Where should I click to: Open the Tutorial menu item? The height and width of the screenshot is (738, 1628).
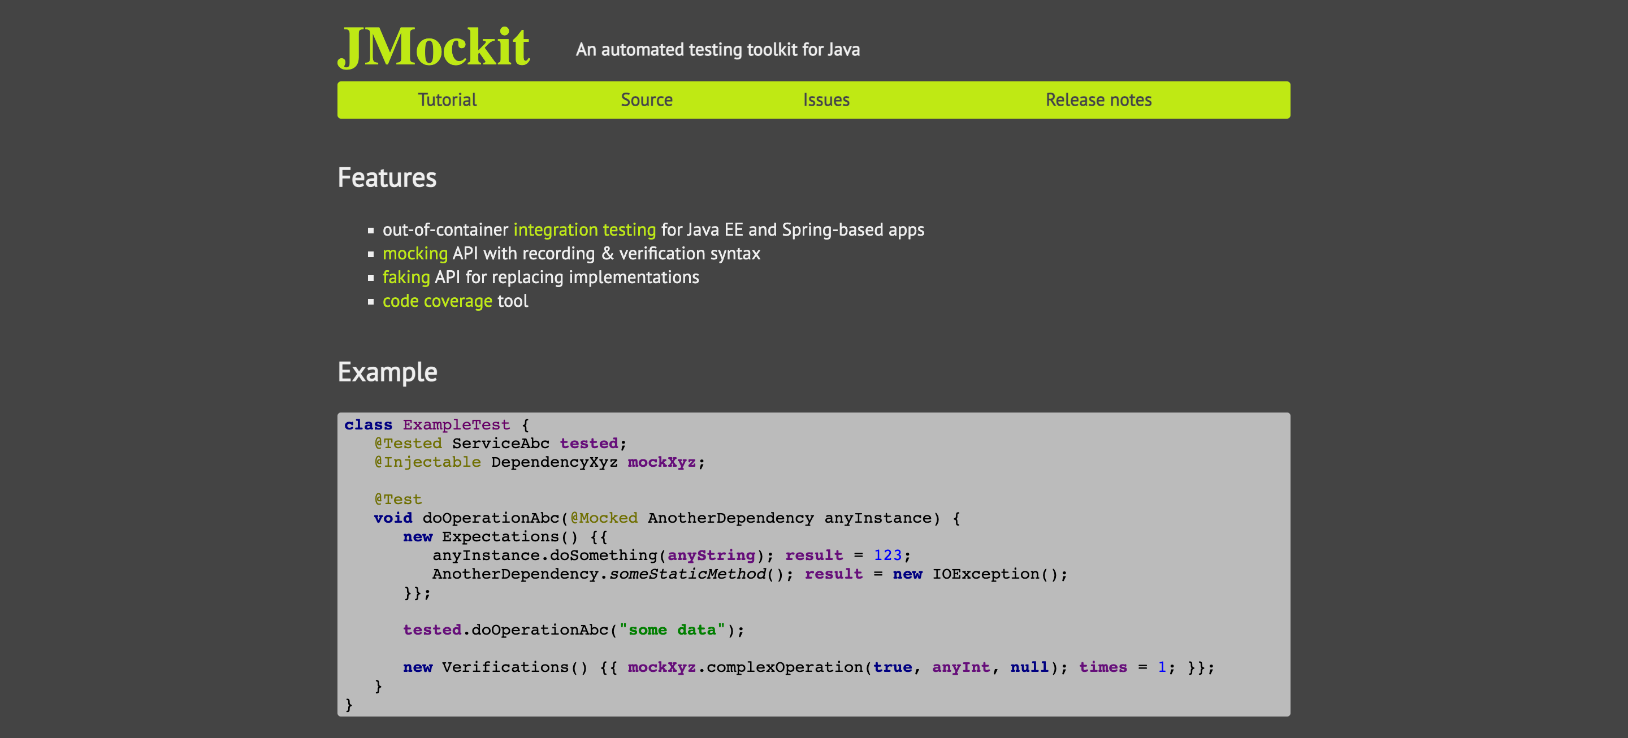coord(447,100)
